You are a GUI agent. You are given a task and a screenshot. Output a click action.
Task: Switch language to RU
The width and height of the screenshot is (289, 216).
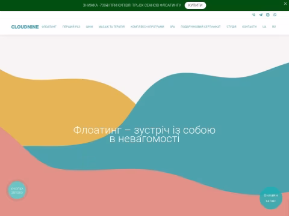[x=274, y=26]
